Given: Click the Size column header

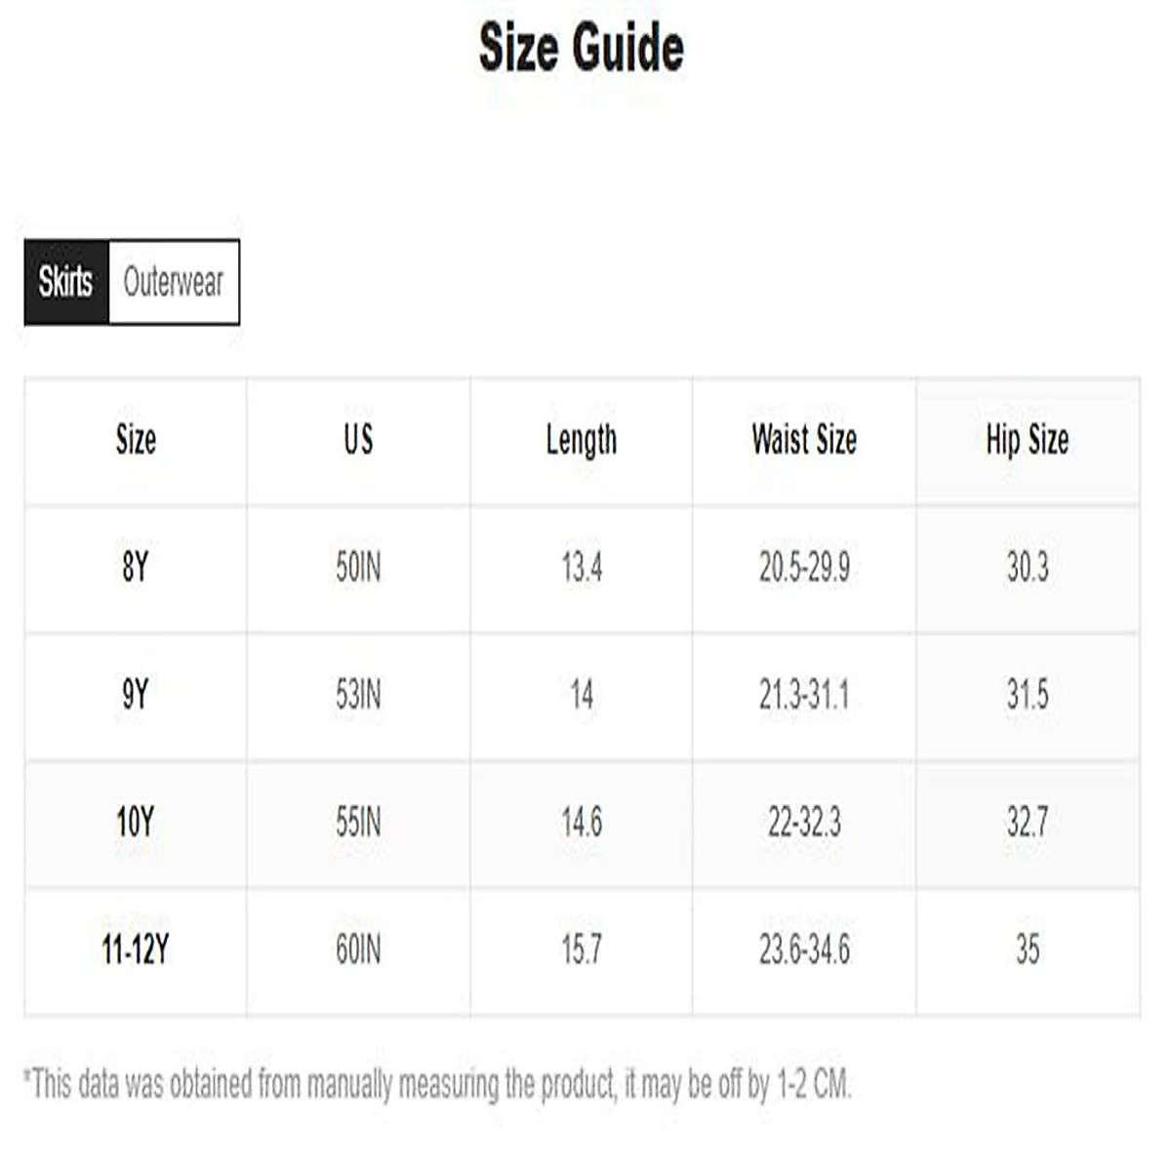Looking at the screenshot, I should pyautogui.click(x=136, y=440).
